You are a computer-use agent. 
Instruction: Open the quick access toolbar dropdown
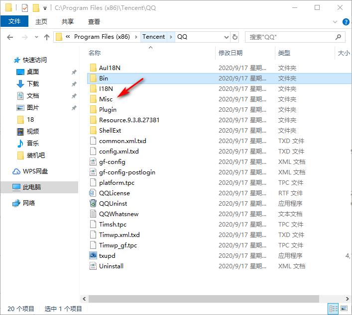pyautogui.click(x=45, y=8)
